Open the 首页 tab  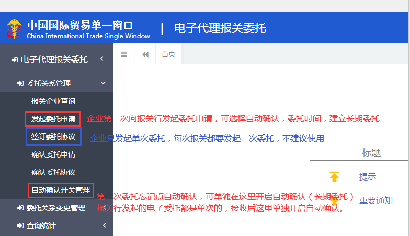168,54
